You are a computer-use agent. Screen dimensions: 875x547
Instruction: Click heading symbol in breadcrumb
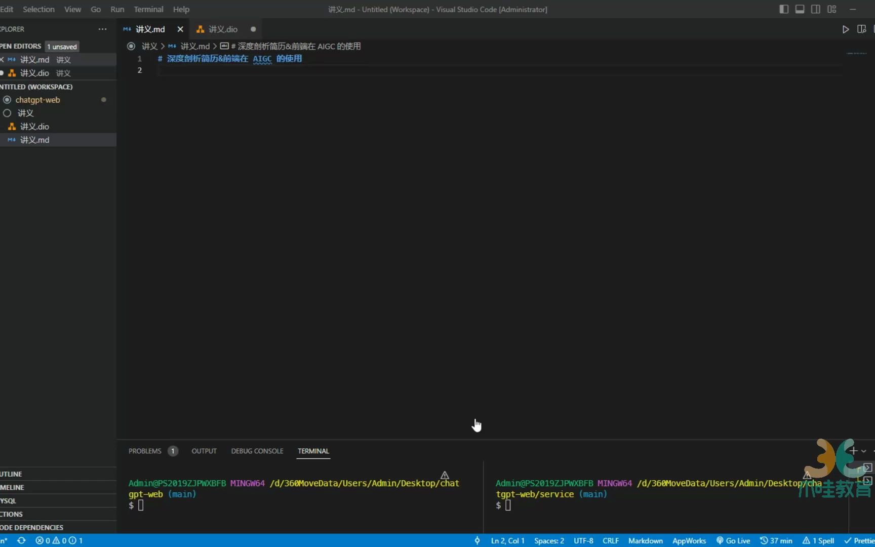pyautogui.click(x=291, y=46)
